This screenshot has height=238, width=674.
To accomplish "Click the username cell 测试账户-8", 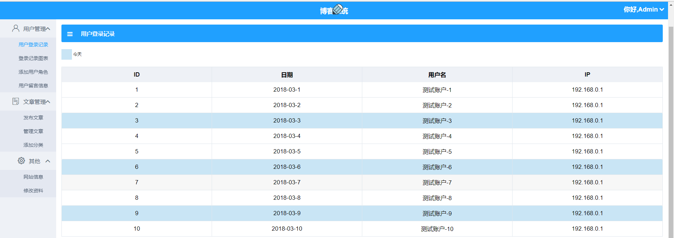I will tap(437, 198).
